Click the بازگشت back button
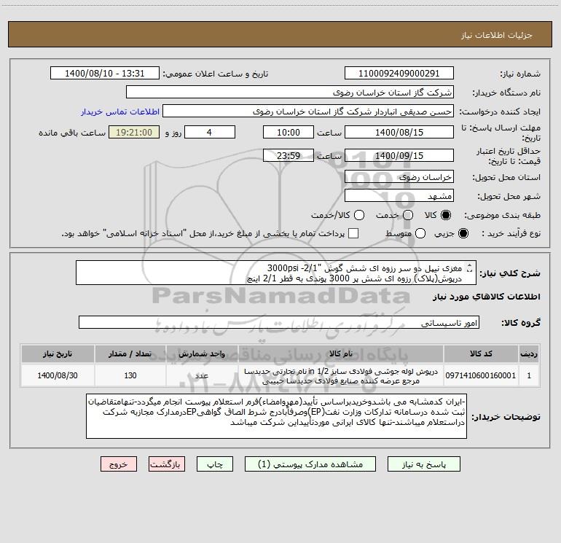The width and height of the screenshot is (561, 543). point(167,464)
